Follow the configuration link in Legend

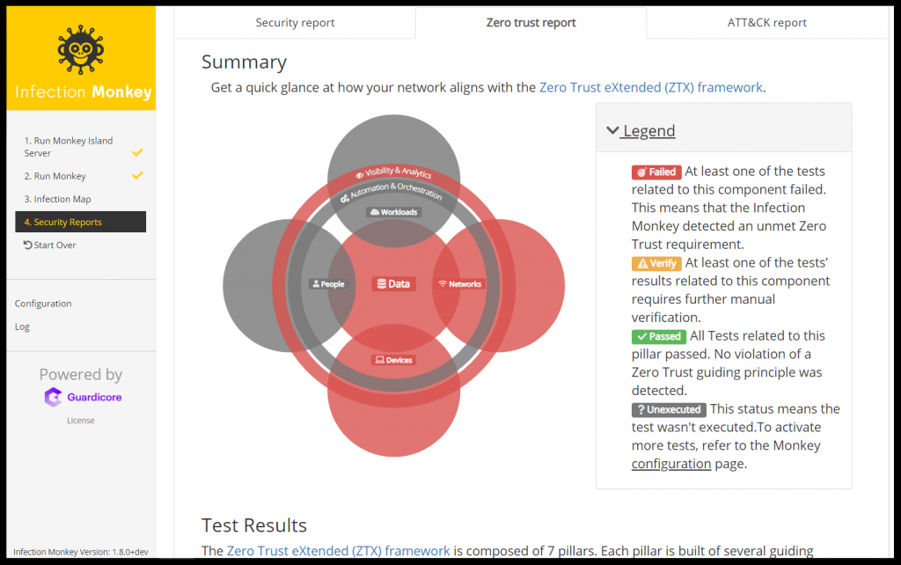670,463
